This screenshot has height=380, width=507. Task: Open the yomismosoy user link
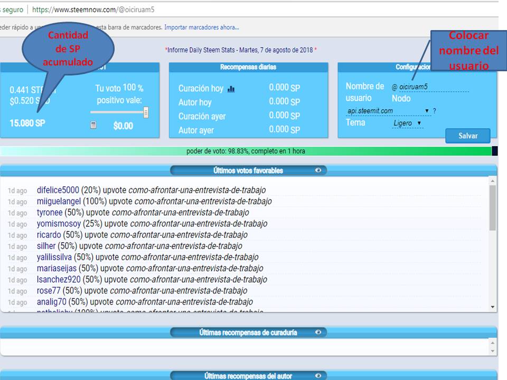click(x=59, y=224)
